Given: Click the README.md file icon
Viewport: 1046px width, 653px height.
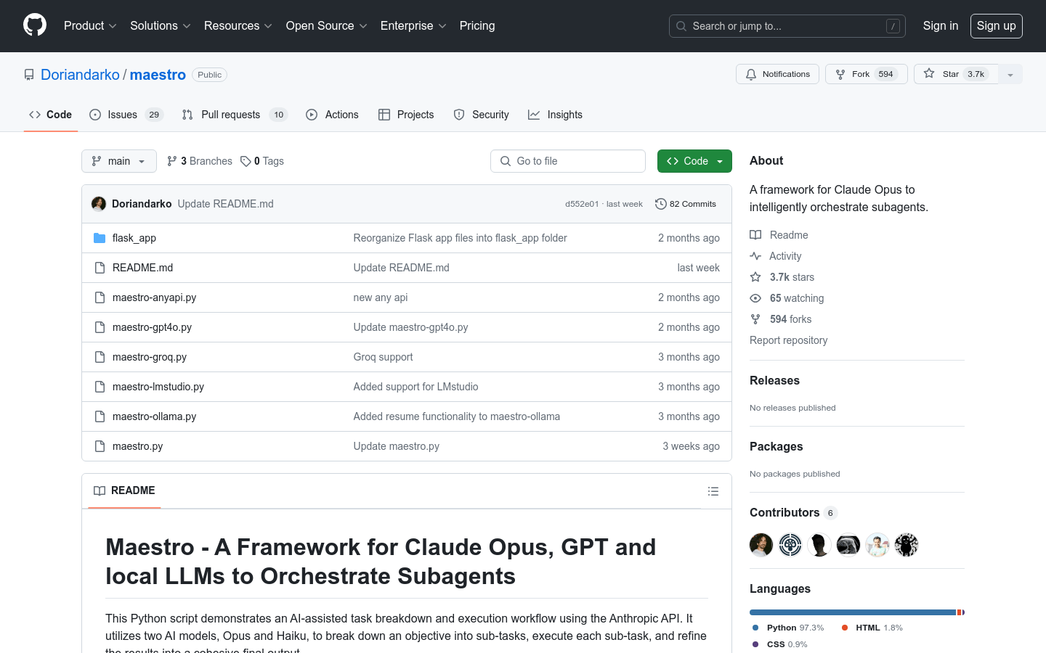Looking at the screenshot, I should [100, 268].
